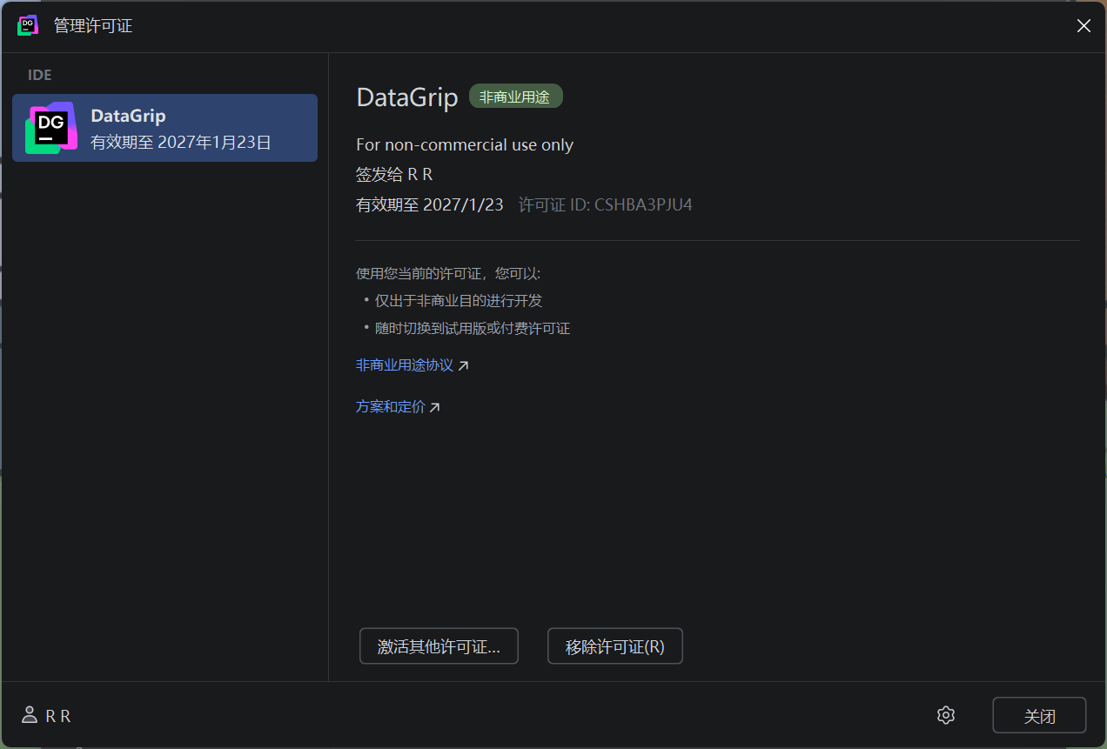Image resolution: width=1107 pixels, height=749 pixels.
Task: Click the 激活其他许可证... button
Action: (x=439, y=646)
